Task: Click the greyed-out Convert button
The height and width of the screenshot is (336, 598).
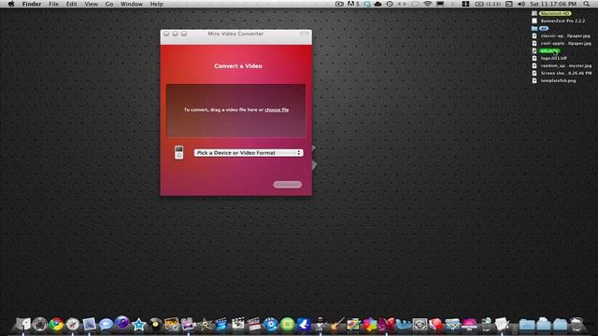Action: [x=288, y=185]
